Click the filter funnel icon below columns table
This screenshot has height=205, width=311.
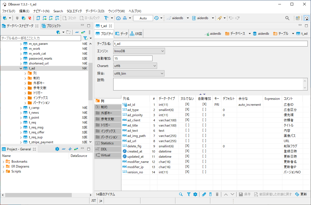pos(189,194)
